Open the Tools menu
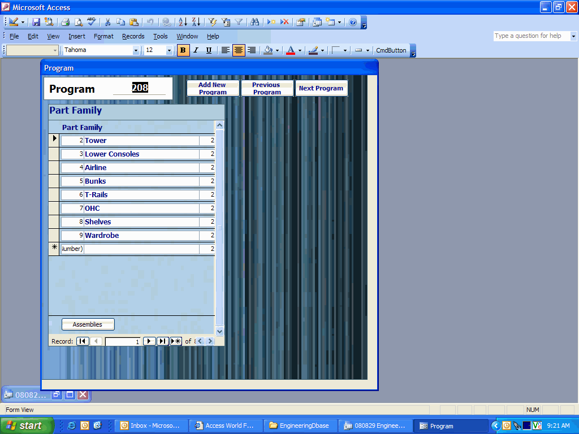579x434 pixels. (160, 36)
